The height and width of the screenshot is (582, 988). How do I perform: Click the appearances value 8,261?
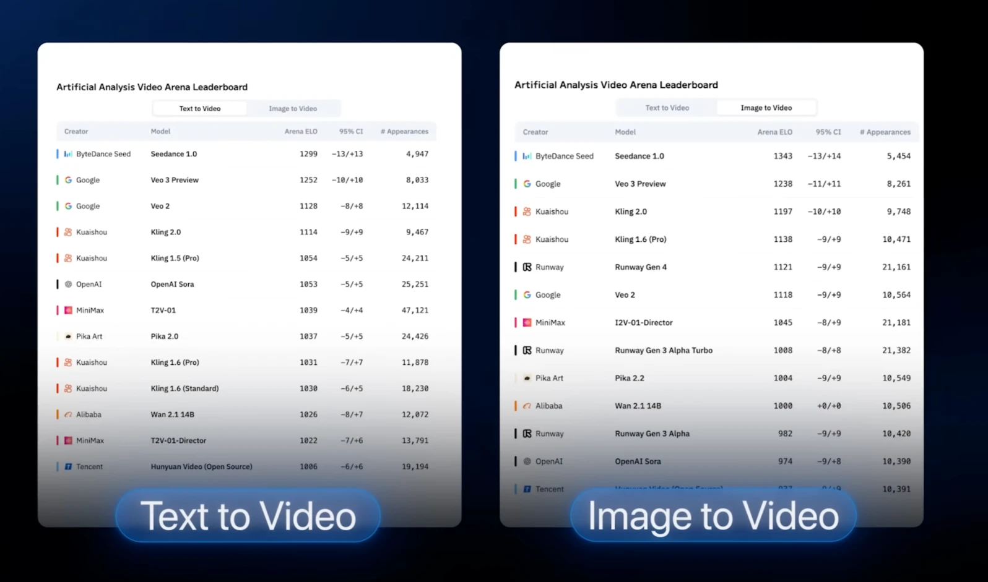899,184
